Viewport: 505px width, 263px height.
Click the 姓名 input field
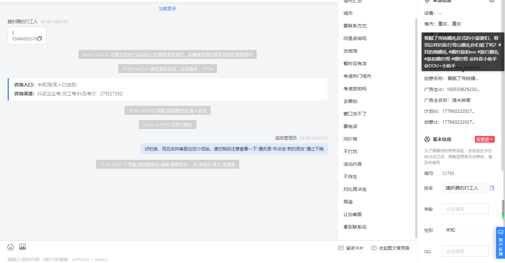pos(465,188)
